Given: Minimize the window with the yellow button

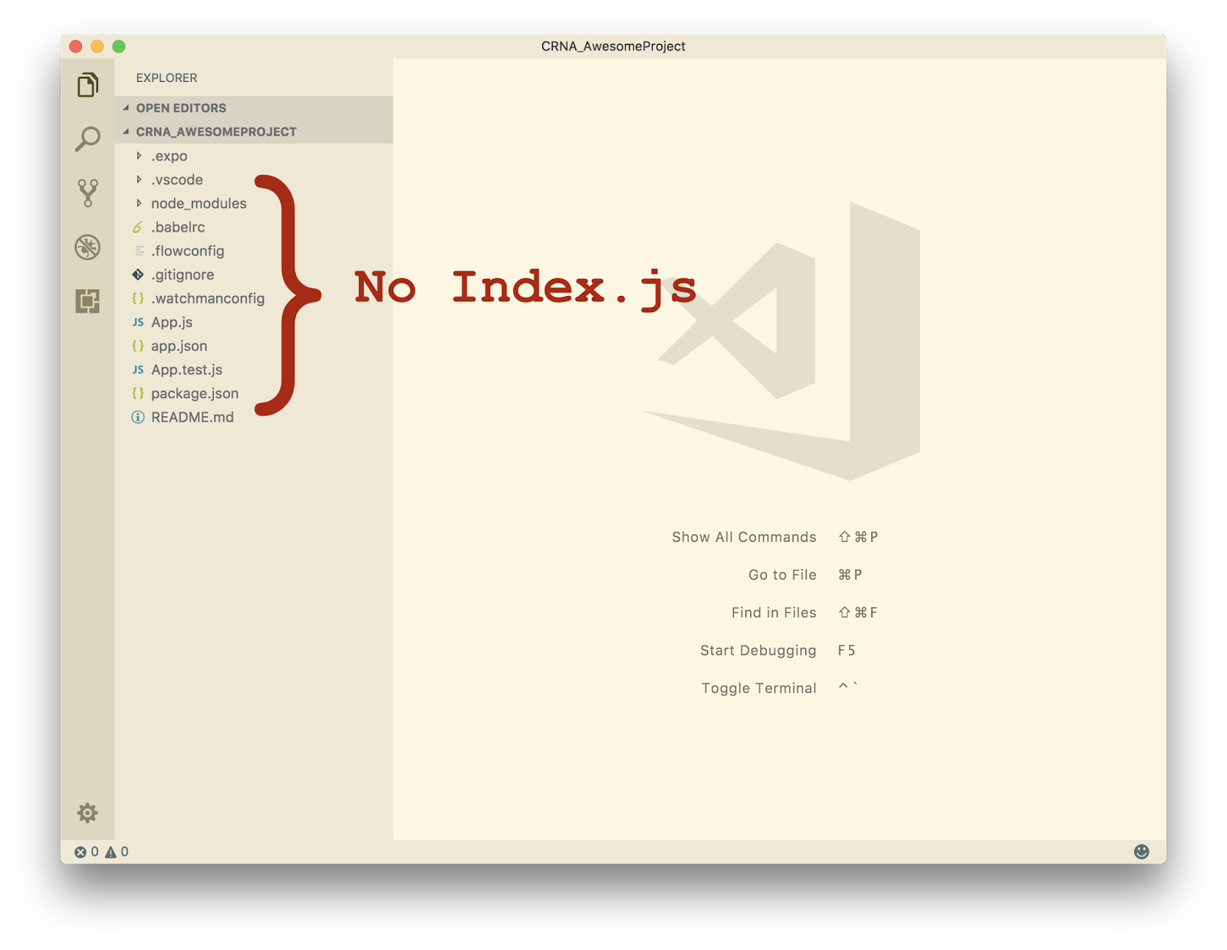Looking at the screenshot, I should click(x=97, y=46).
